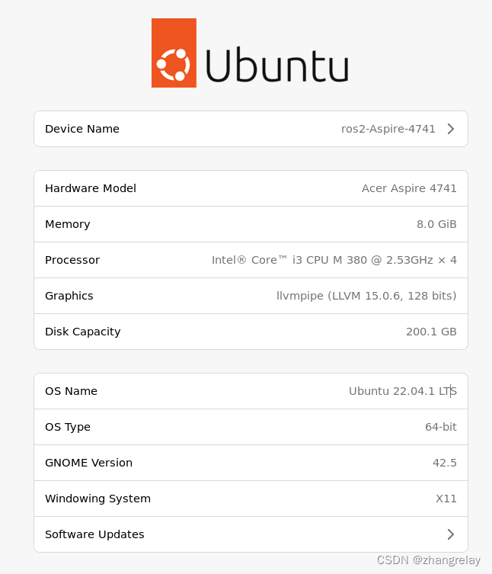Click the Processor value Intel Core i3

click(334, 260)
